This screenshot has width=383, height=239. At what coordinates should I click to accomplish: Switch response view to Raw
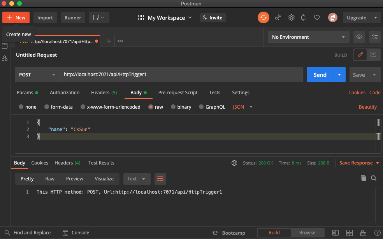coord(50,179)
